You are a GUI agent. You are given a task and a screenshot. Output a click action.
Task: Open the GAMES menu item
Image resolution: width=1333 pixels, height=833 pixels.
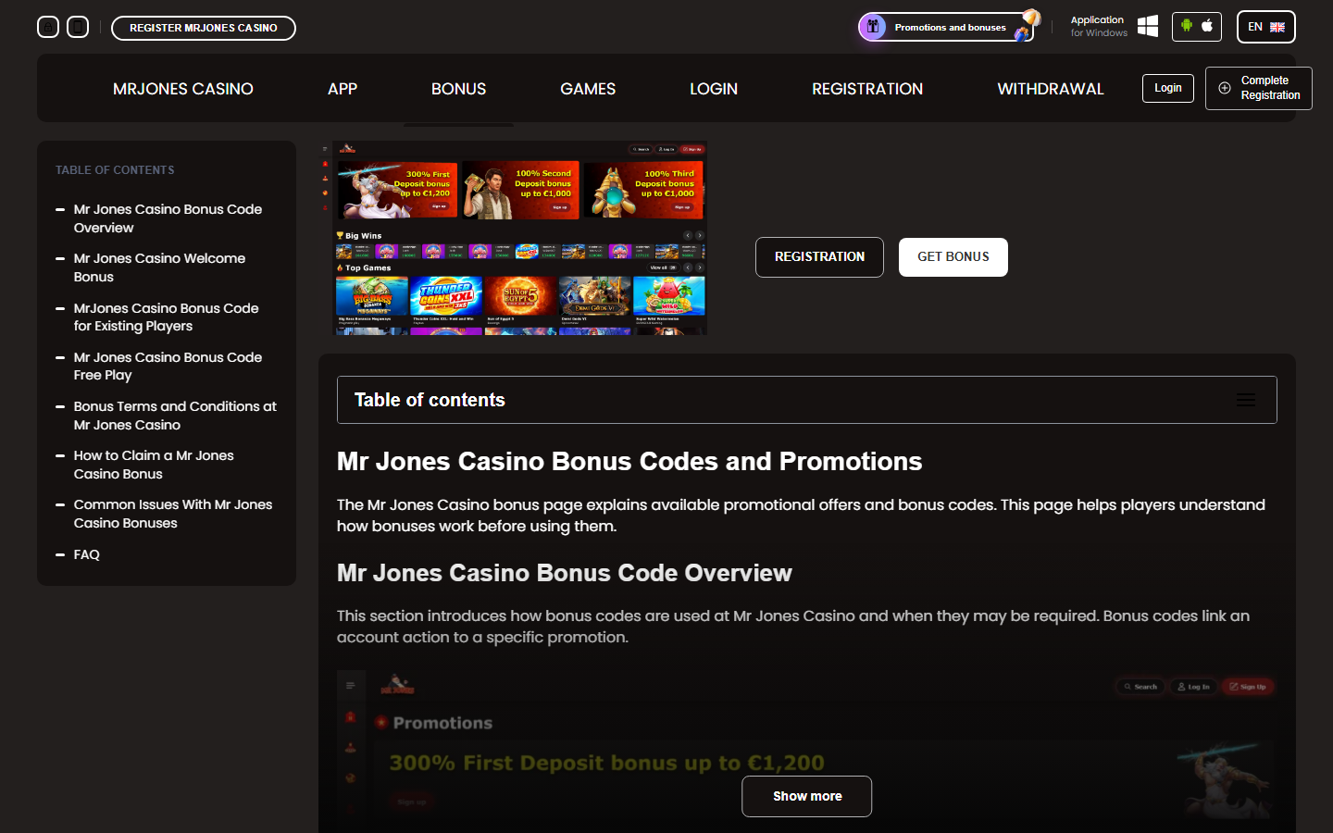pos(588,89)
